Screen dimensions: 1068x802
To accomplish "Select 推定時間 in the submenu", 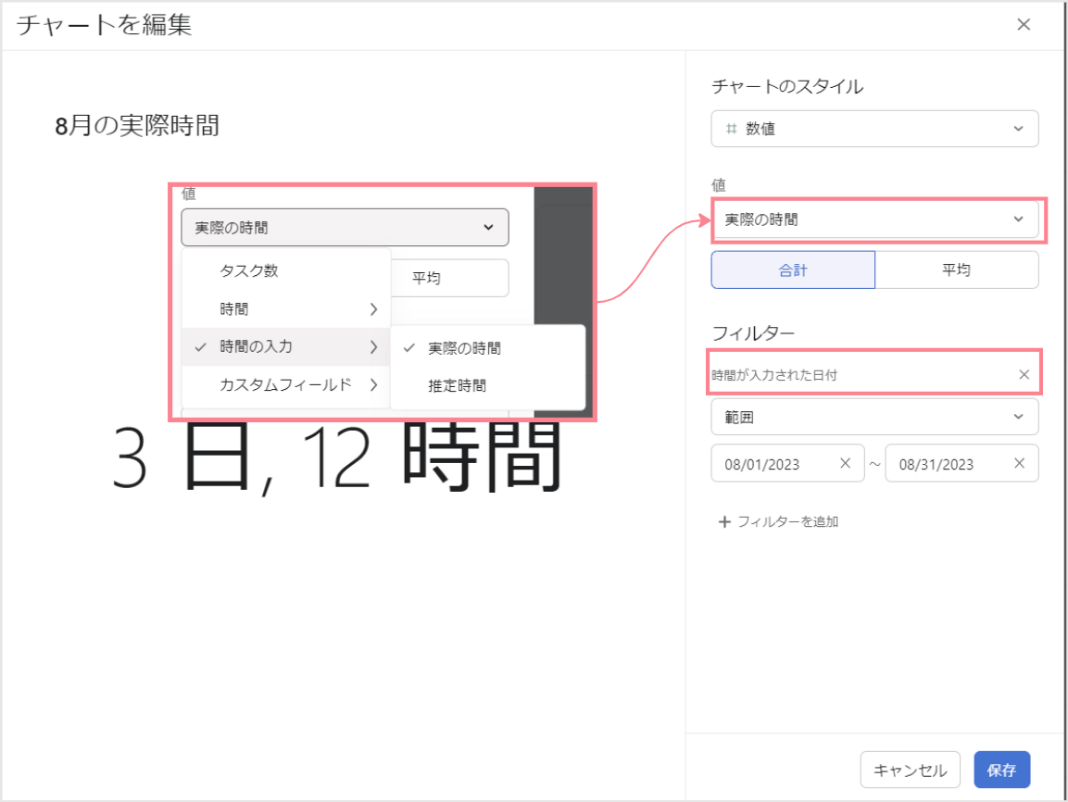I will pyautogui.click(x=487, y=385).
